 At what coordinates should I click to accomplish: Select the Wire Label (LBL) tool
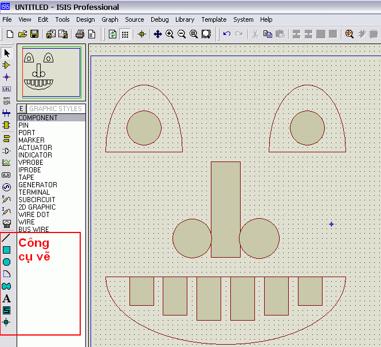pos(6,89)
